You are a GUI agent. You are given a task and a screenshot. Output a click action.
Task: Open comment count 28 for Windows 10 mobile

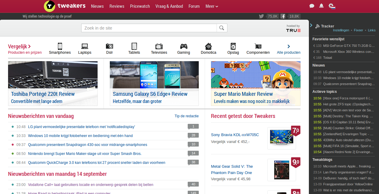click(193, 136)
